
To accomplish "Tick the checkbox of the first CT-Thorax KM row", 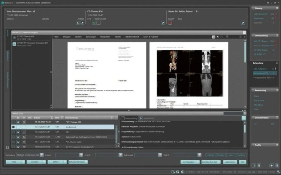I will [13, 122].
